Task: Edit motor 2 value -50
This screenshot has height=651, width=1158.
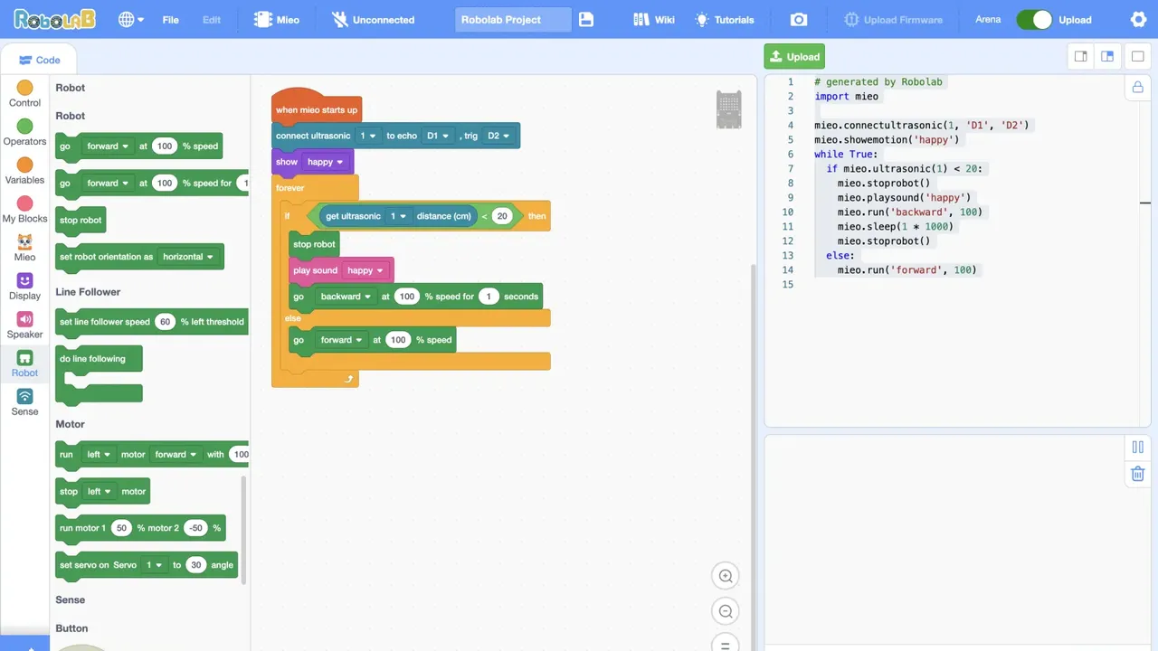Action: pyautogui.click(x=196, y=528)
